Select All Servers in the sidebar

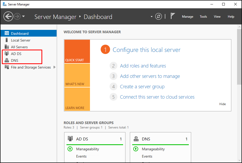pos(28,47)
